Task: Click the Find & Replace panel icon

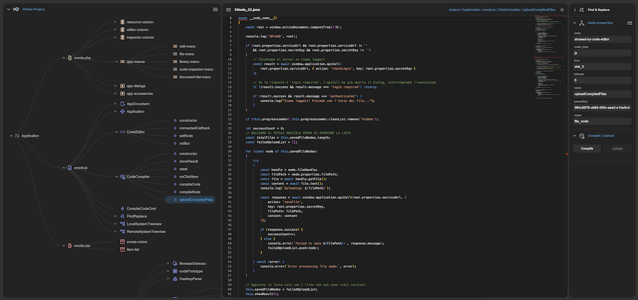Action: coord(582,10)
